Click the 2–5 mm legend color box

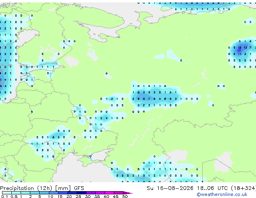(35, 193)
